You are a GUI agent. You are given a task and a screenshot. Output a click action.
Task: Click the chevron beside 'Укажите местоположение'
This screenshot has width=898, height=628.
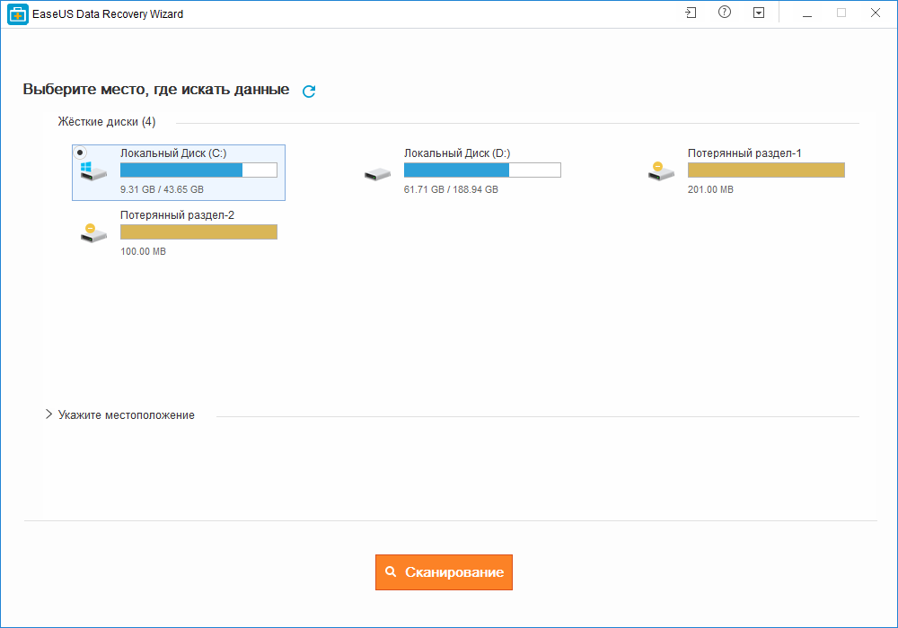click(x=48, y=414)
